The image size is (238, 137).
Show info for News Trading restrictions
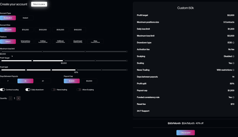(233, 70)
